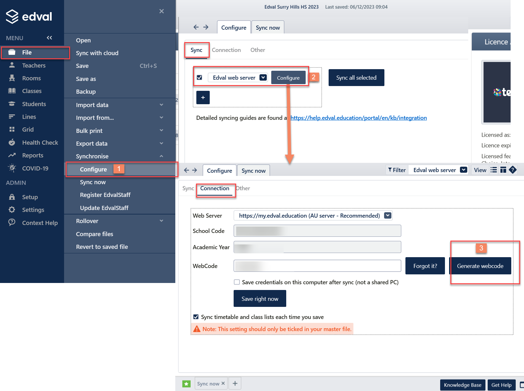Click the green star tab icon
Image resolution: width=524 pixels, height=391 pixels.
[186, 384]
